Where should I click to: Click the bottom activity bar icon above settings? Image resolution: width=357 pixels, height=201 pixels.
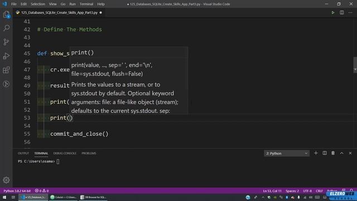click(6, 84)
